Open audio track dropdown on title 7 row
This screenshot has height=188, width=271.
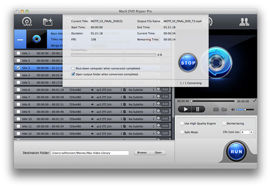121,97
